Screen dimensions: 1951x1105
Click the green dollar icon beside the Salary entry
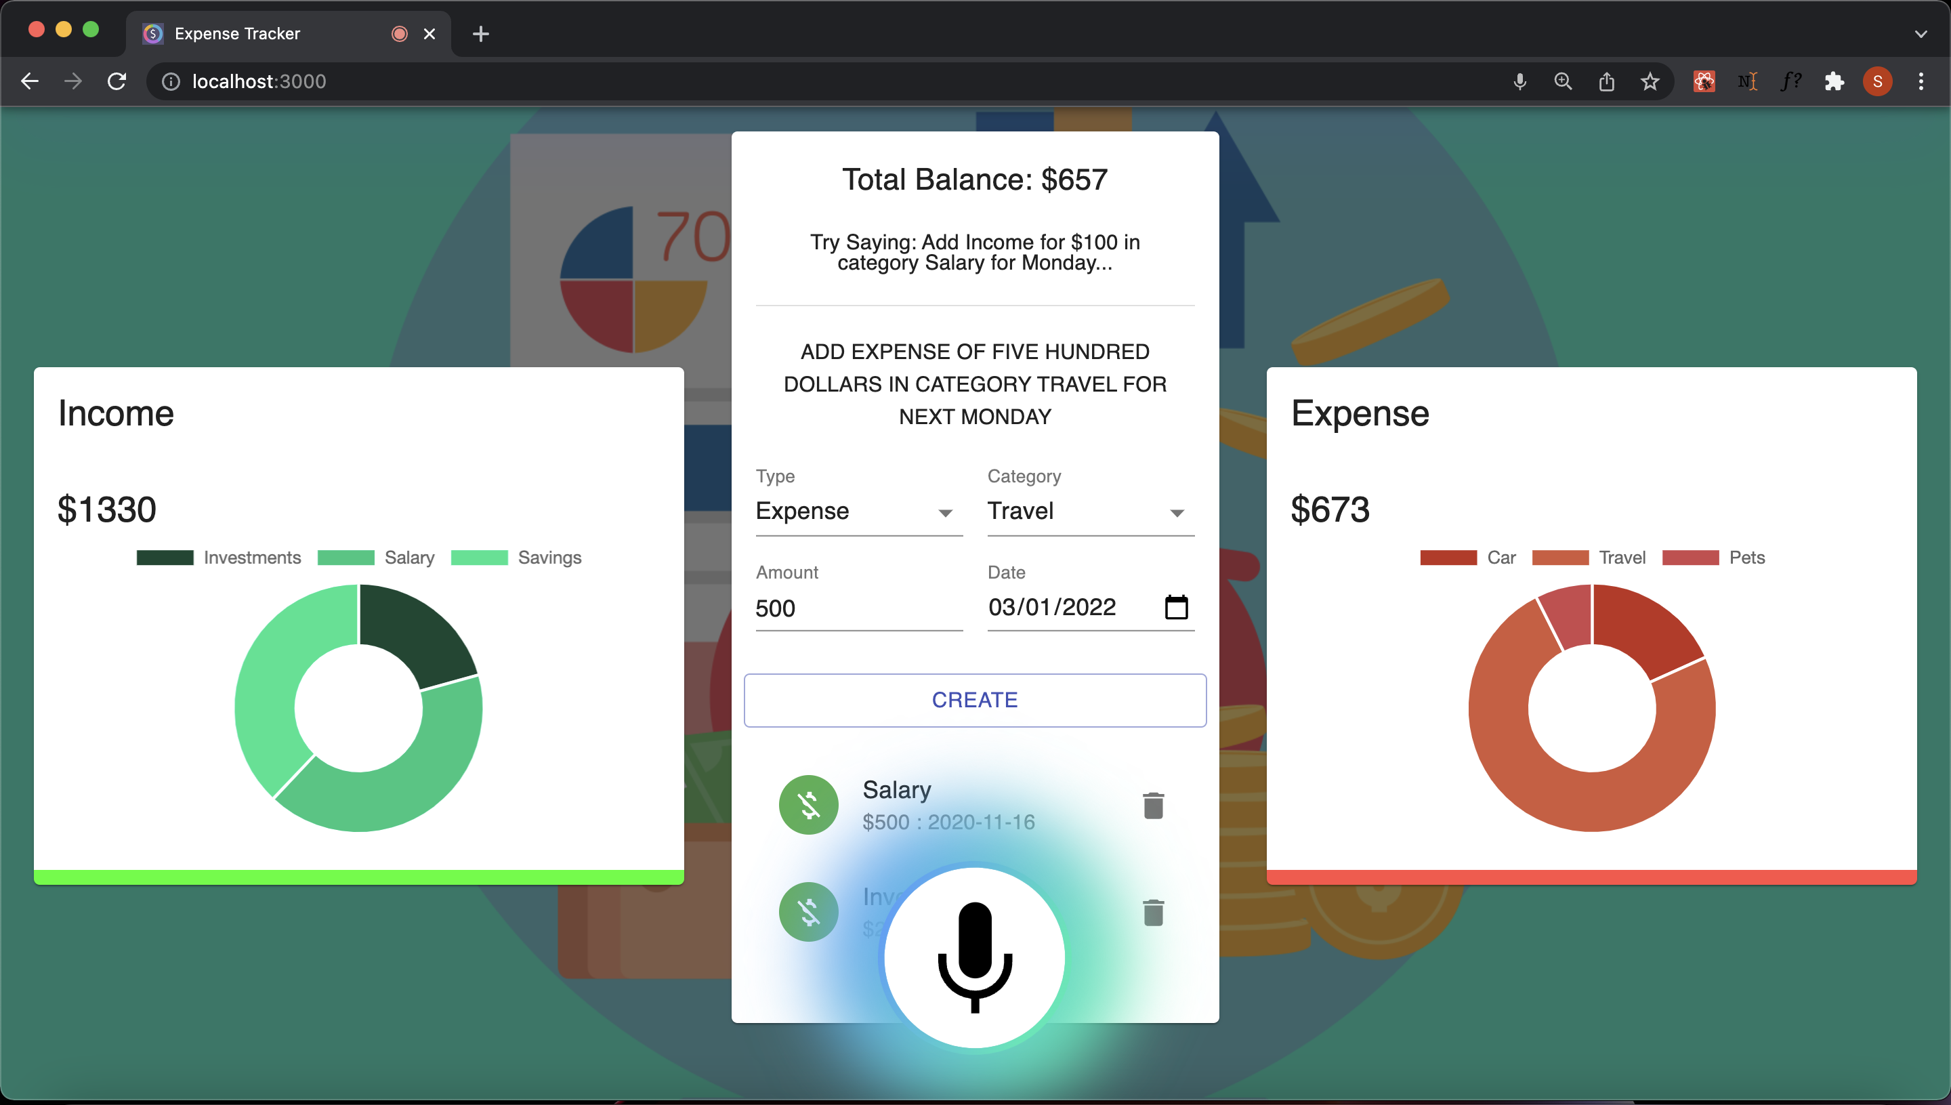[808, 806]
